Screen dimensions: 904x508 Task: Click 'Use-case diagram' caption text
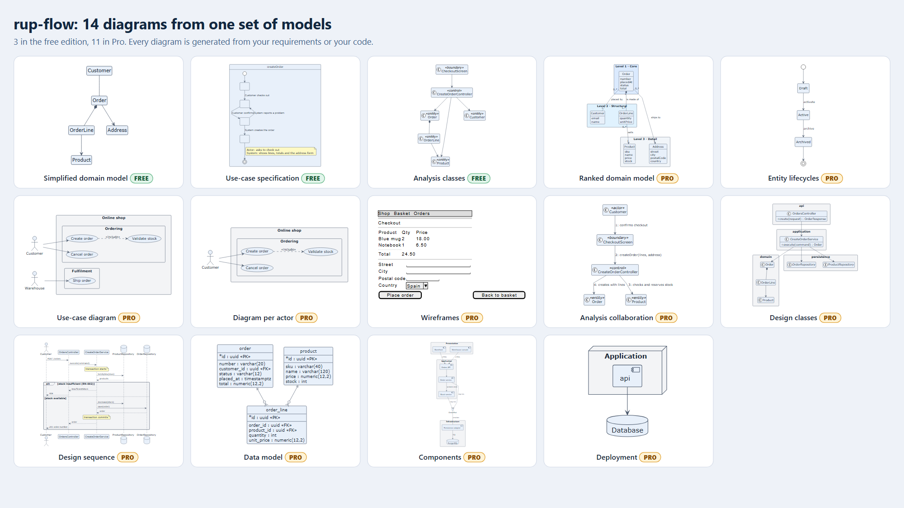click(86, 318)
